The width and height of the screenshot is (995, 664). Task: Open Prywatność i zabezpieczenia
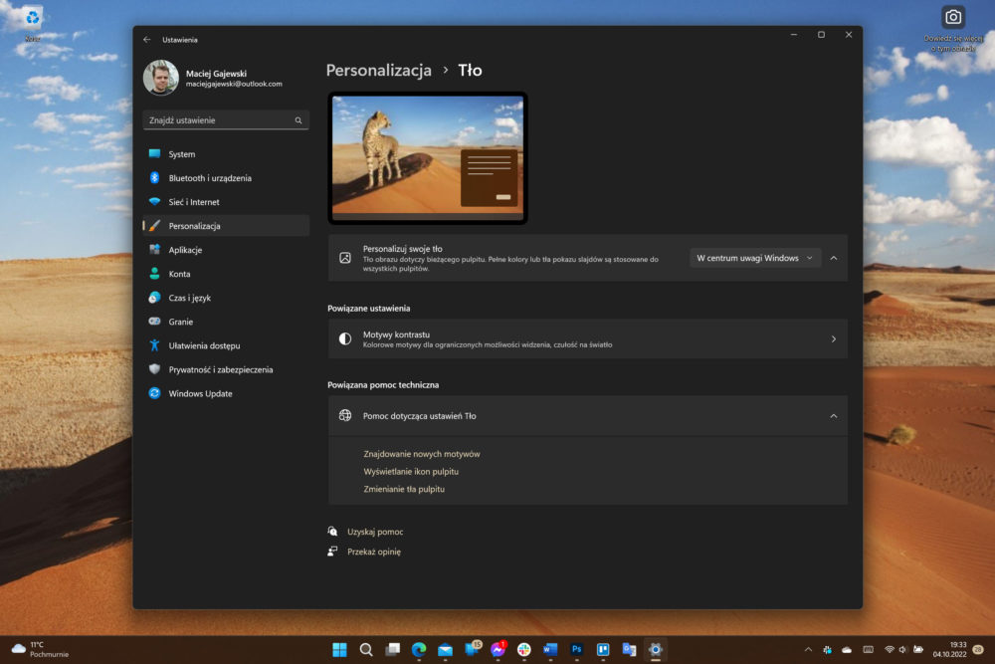point(226,369)
